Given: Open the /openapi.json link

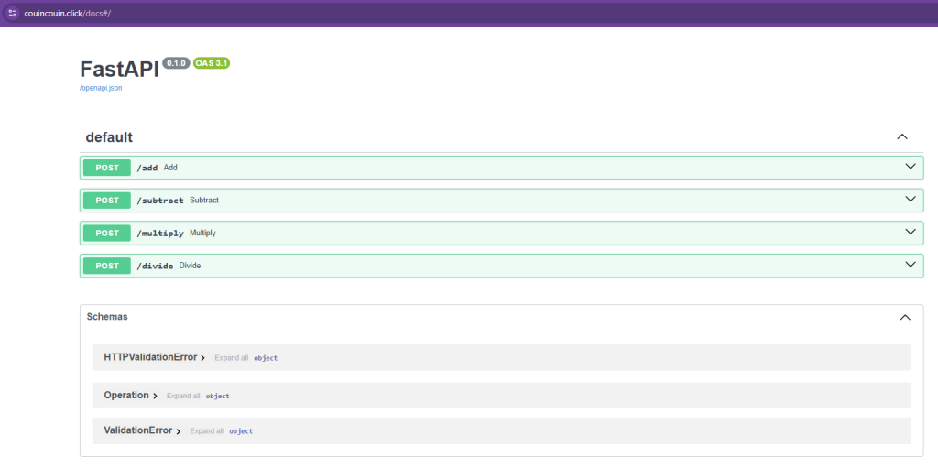Looking at the screenshot, I should point(101,88).
